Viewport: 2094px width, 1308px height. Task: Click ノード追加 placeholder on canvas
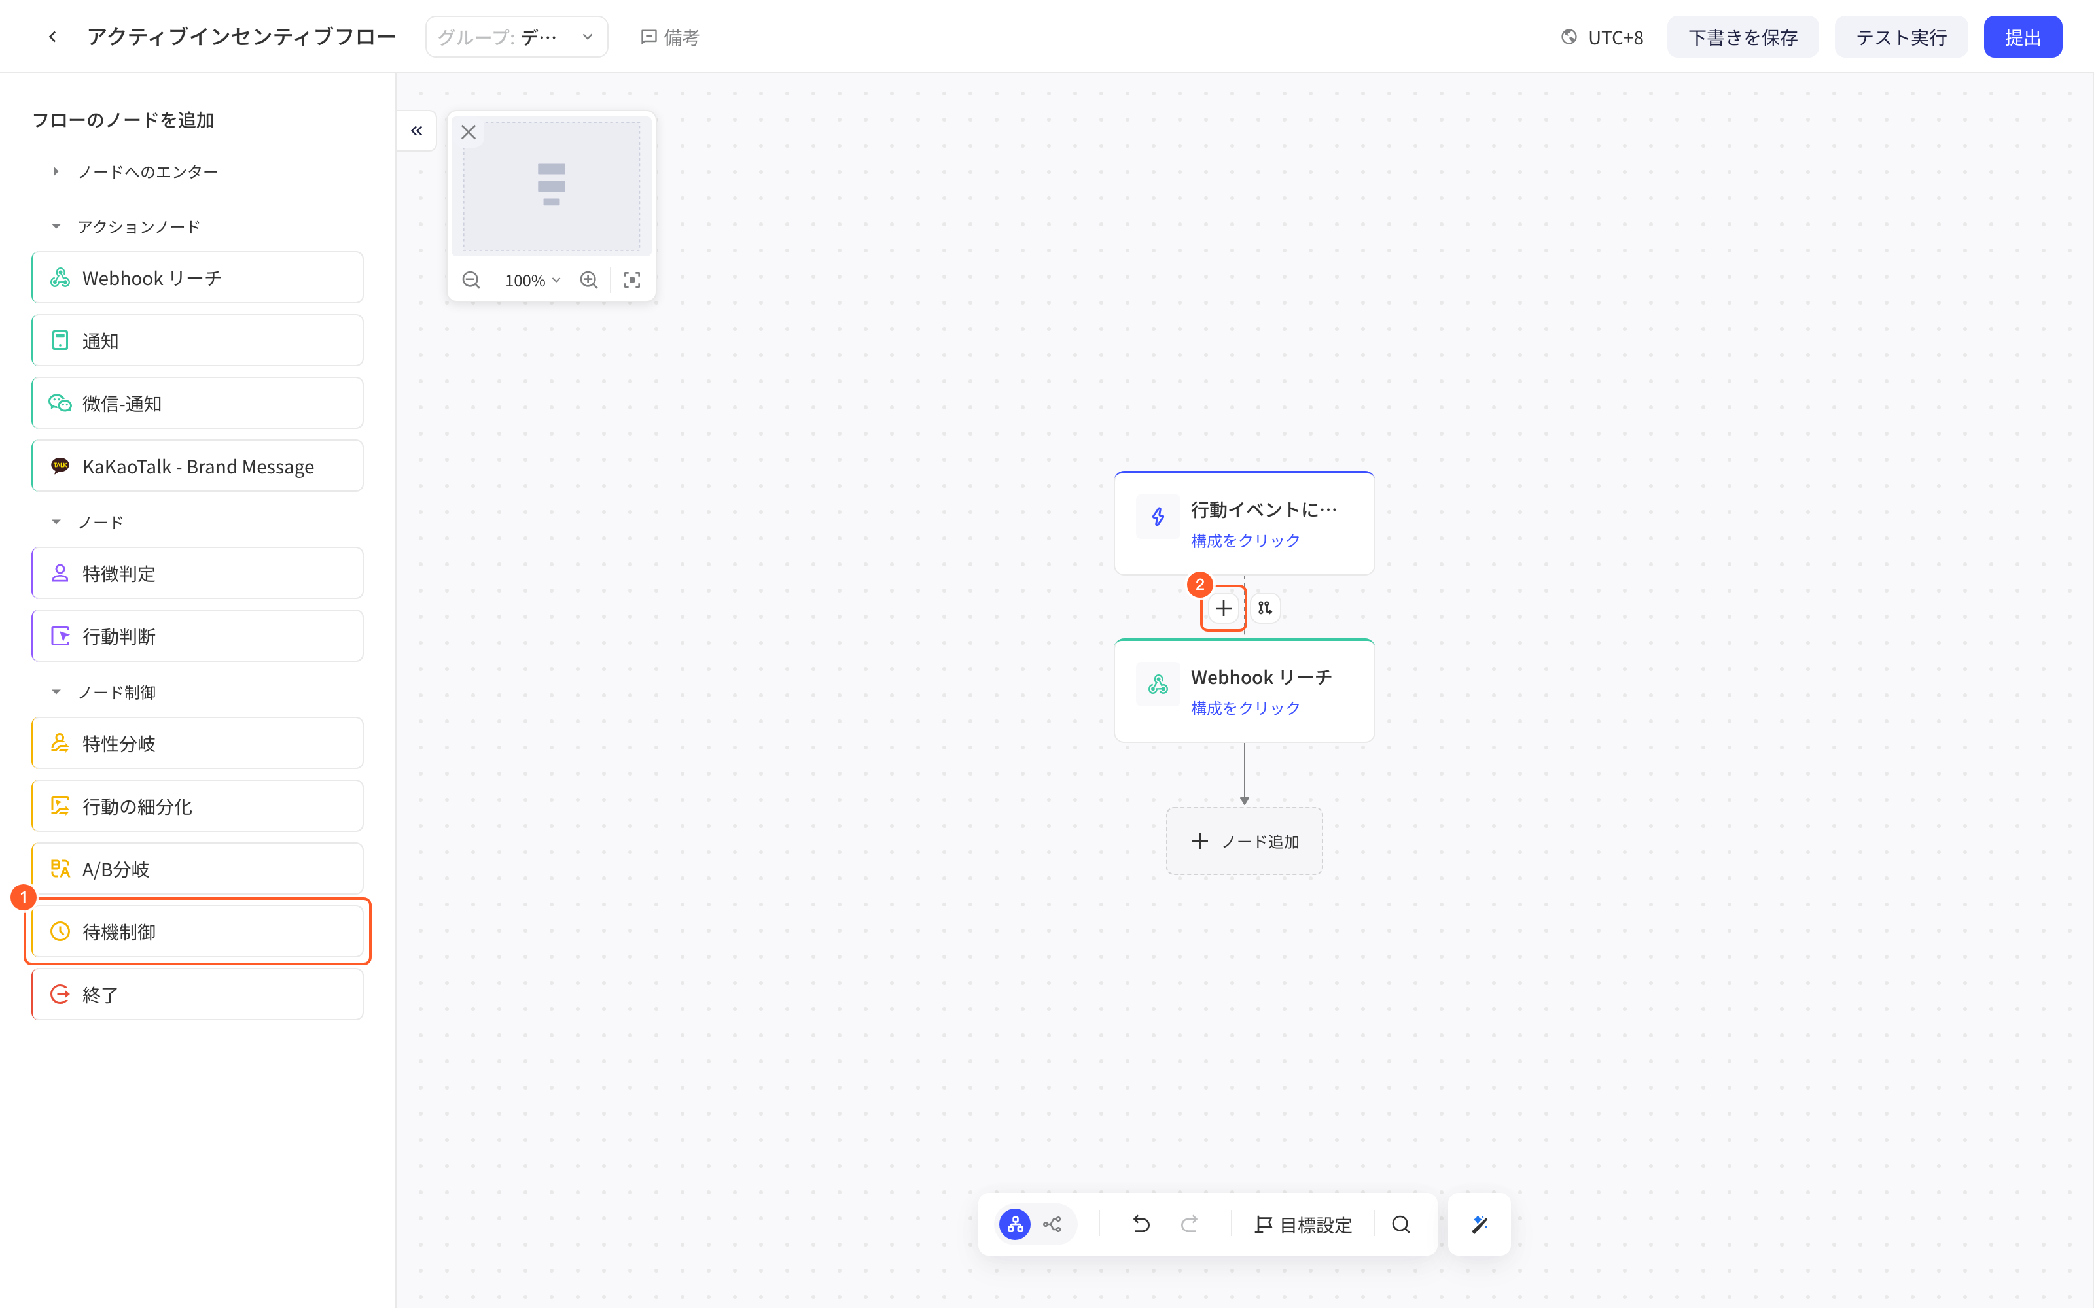point(1244,841)
